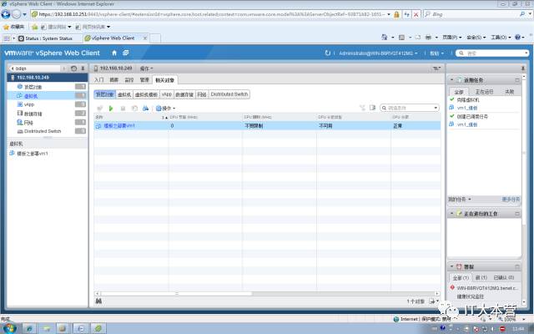Click the filter tree icon near search
534x334 pixels.
(362, 108)
